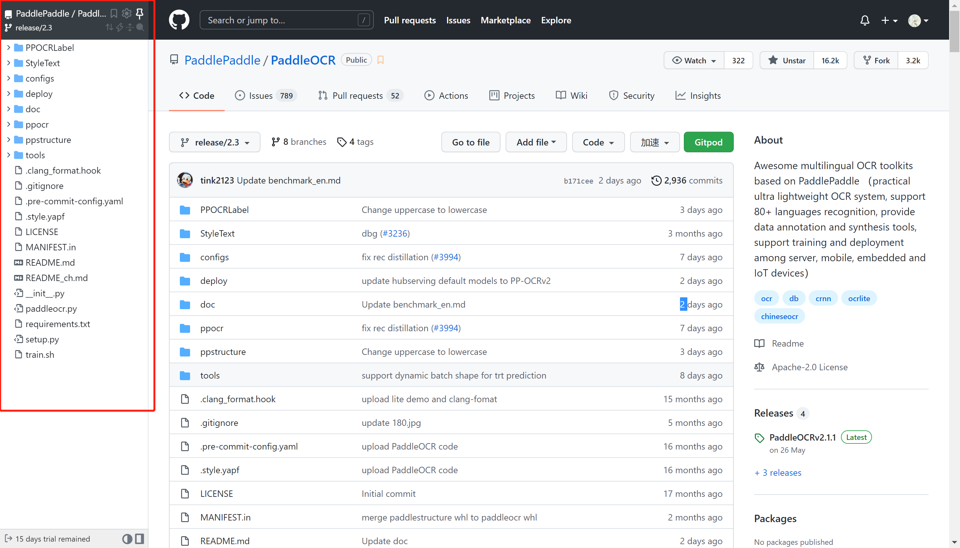The image size is (960, 548).
Task: Click the commit history clock icon
Action: click(x=656, y=181)
